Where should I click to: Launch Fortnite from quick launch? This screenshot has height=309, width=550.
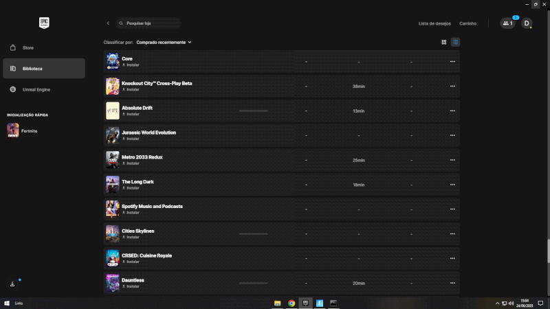click(22, 130)
